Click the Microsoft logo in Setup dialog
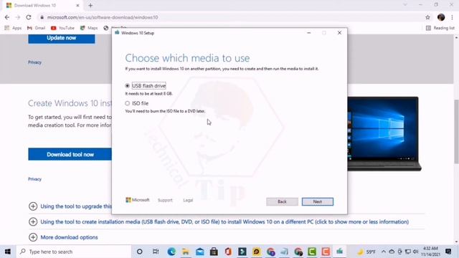459x258 pixels. point(137,200)
